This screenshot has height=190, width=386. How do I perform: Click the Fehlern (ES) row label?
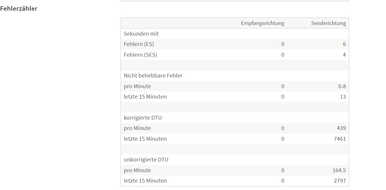point(139,44)
